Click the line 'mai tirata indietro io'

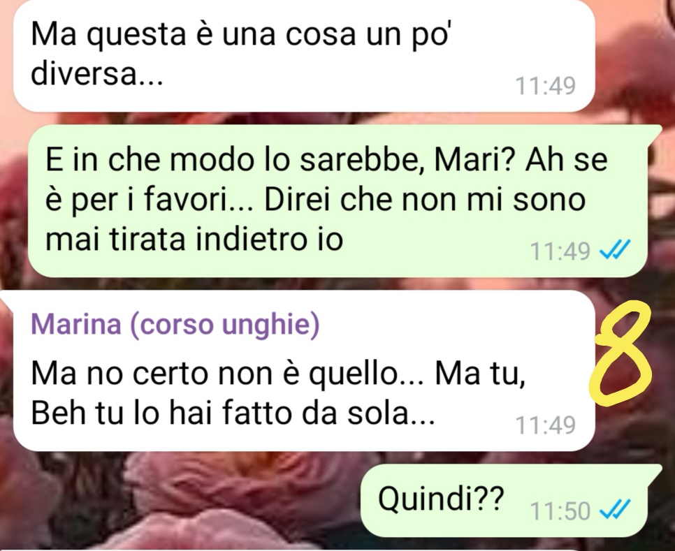point(194,239)
